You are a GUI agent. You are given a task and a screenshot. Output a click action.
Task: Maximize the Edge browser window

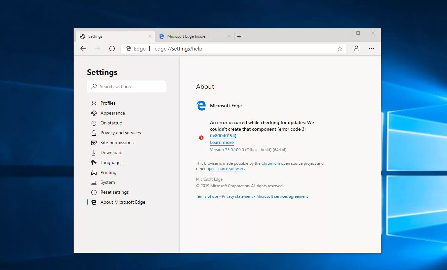(358, 33)
